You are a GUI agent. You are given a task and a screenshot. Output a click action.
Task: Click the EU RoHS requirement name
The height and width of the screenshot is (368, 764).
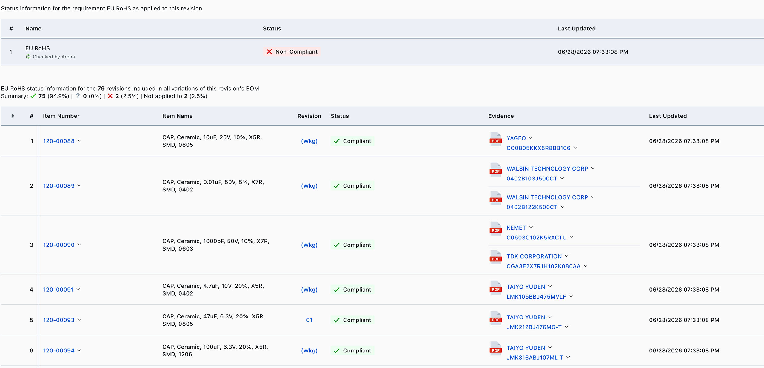click(x=38, y=48)
